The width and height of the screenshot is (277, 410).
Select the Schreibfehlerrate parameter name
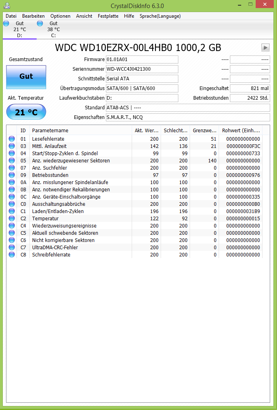click(x=51, y=255)
